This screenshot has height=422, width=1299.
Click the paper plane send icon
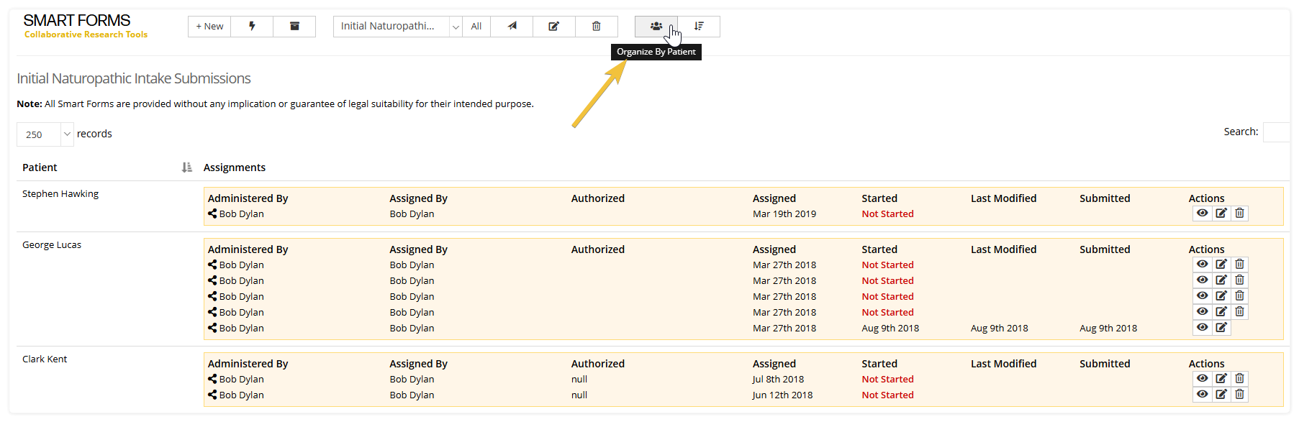[512, 27]
